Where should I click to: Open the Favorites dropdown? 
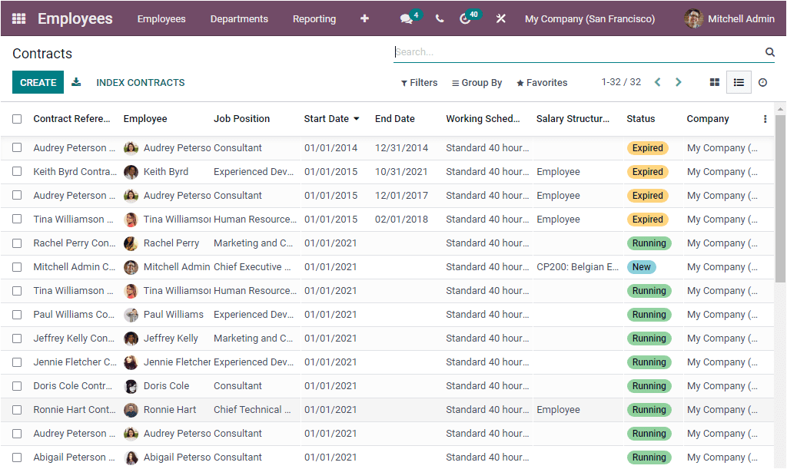pos(542,83)
